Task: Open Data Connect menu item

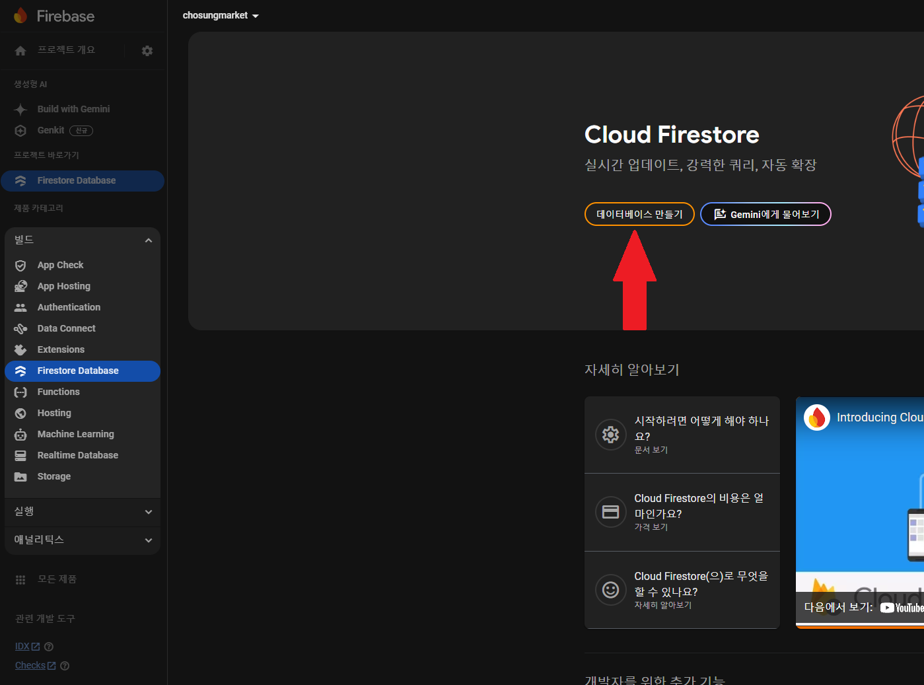Action: [x=83, y=328]
